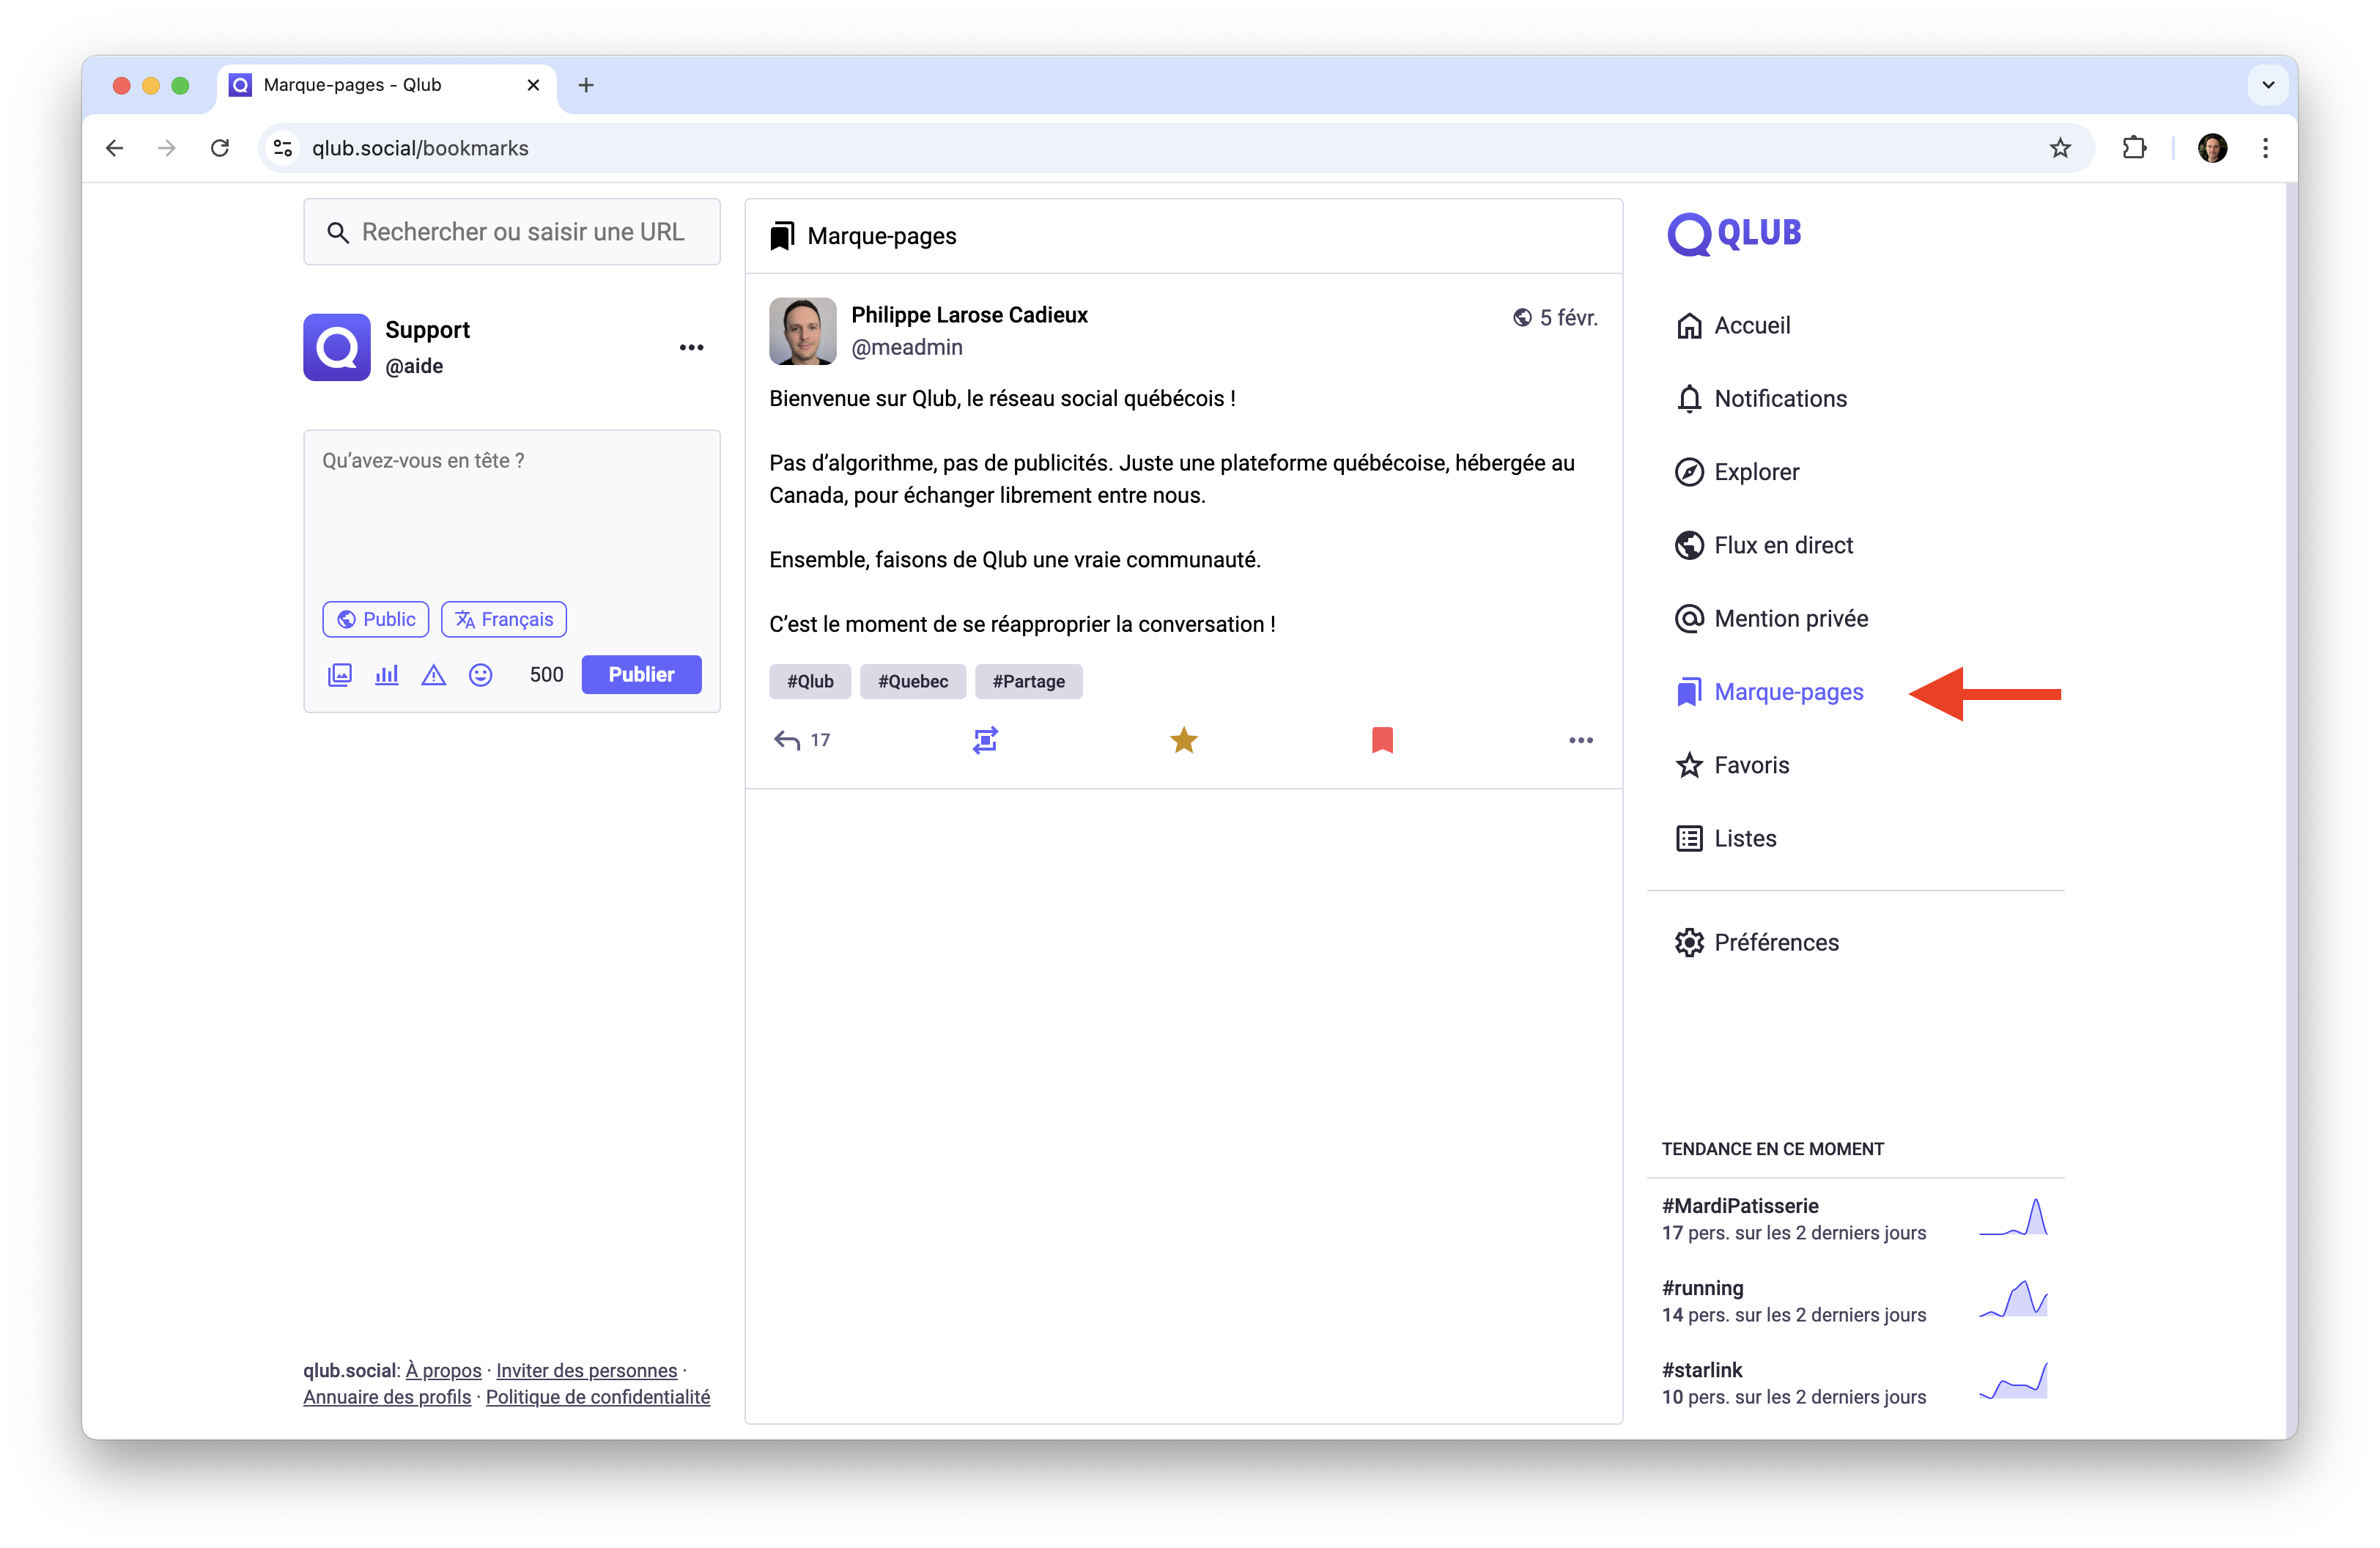
Task: Open Notifications
Action: [1761, 399]
